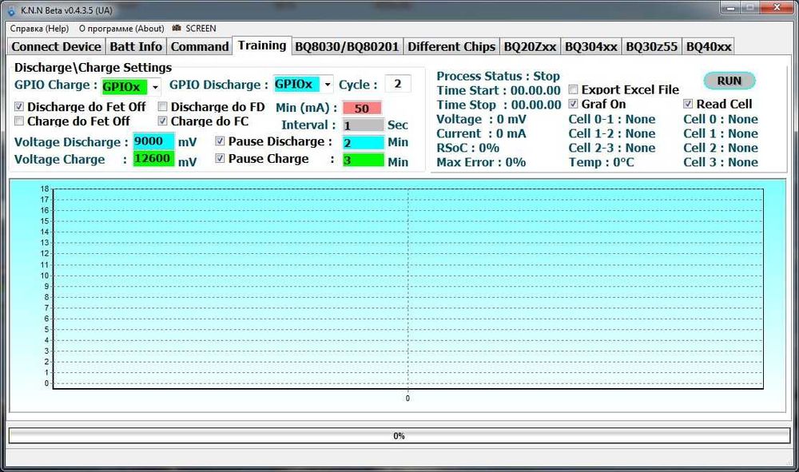Switch to the Connect Device tab
The width and height of the screenshot is (799, 472).
click(56, 47)
